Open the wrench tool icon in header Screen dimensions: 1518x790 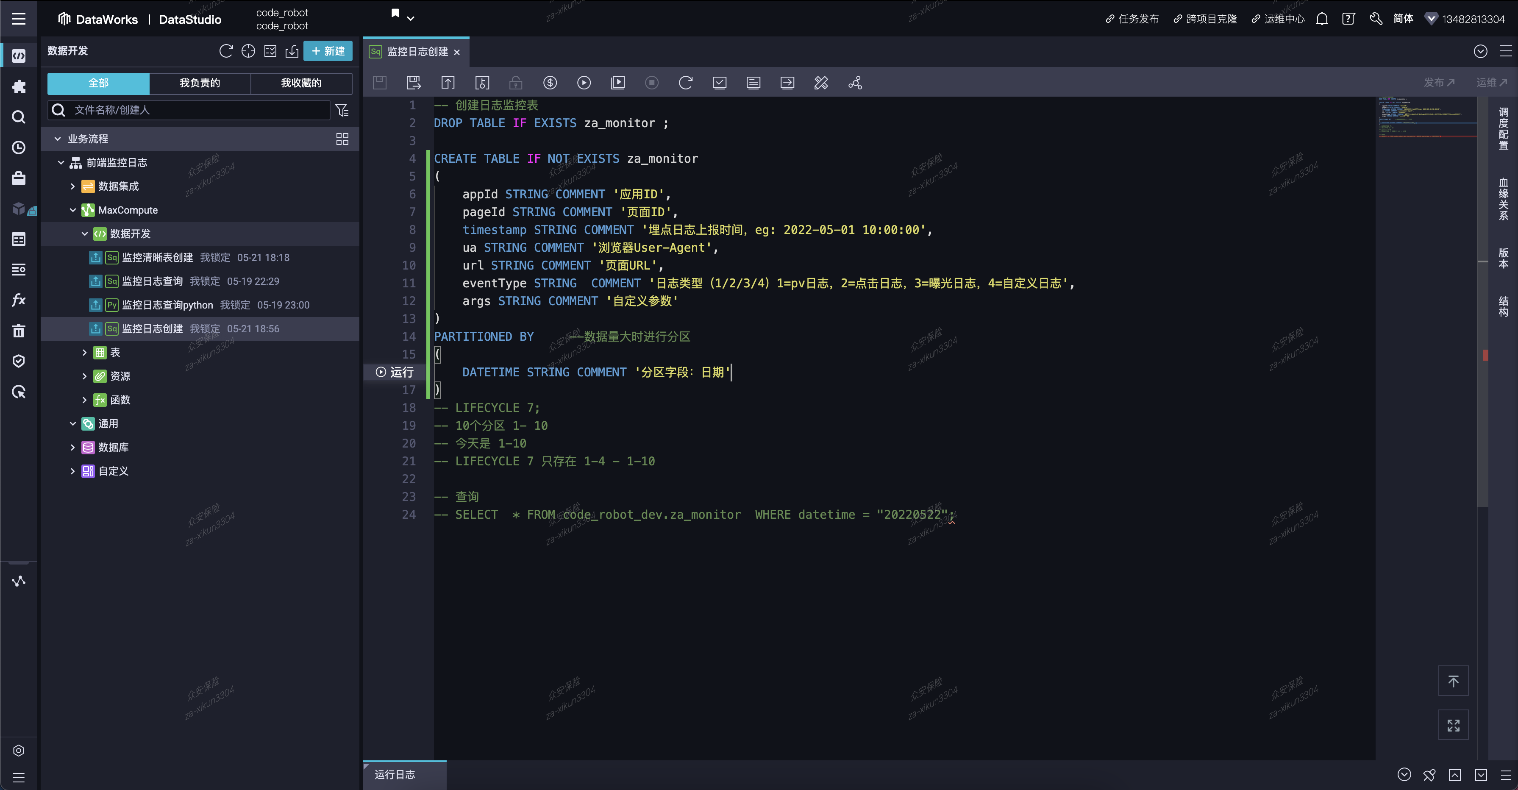click(x=1376, y=19)
